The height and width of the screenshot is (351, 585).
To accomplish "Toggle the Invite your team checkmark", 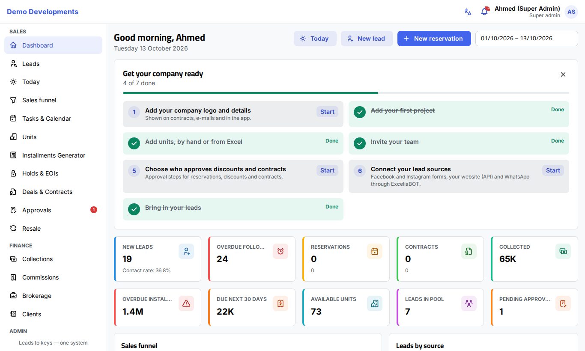I will tap(360, 143).
